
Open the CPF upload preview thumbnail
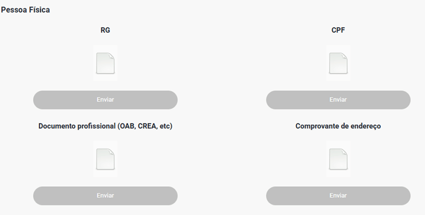pyautogui.click(x=338, y=63)
